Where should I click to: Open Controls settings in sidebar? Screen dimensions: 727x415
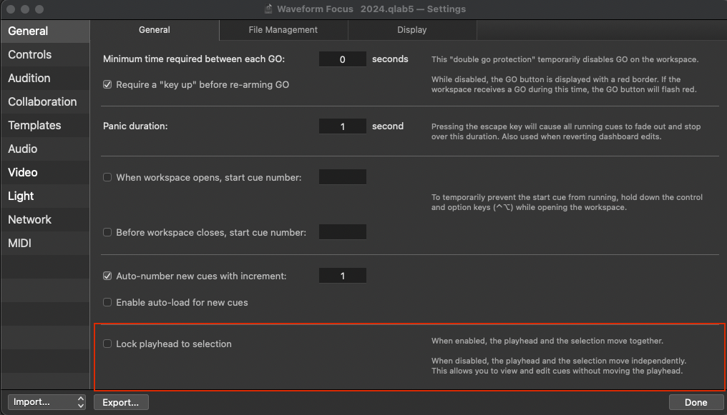point(30,54)
